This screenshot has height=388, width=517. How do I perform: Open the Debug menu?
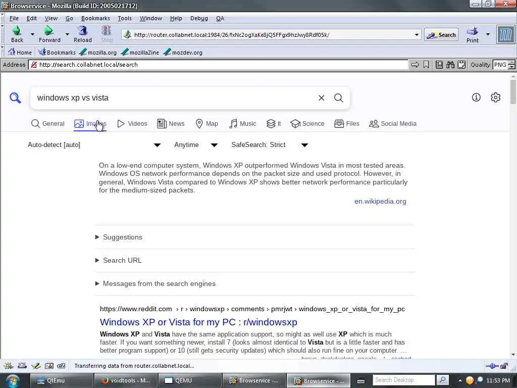(x=199, y=18)
